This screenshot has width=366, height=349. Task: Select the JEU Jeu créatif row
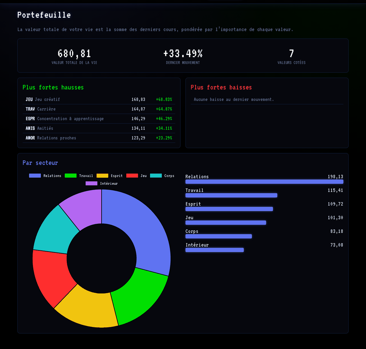click(x=99, y=100)
